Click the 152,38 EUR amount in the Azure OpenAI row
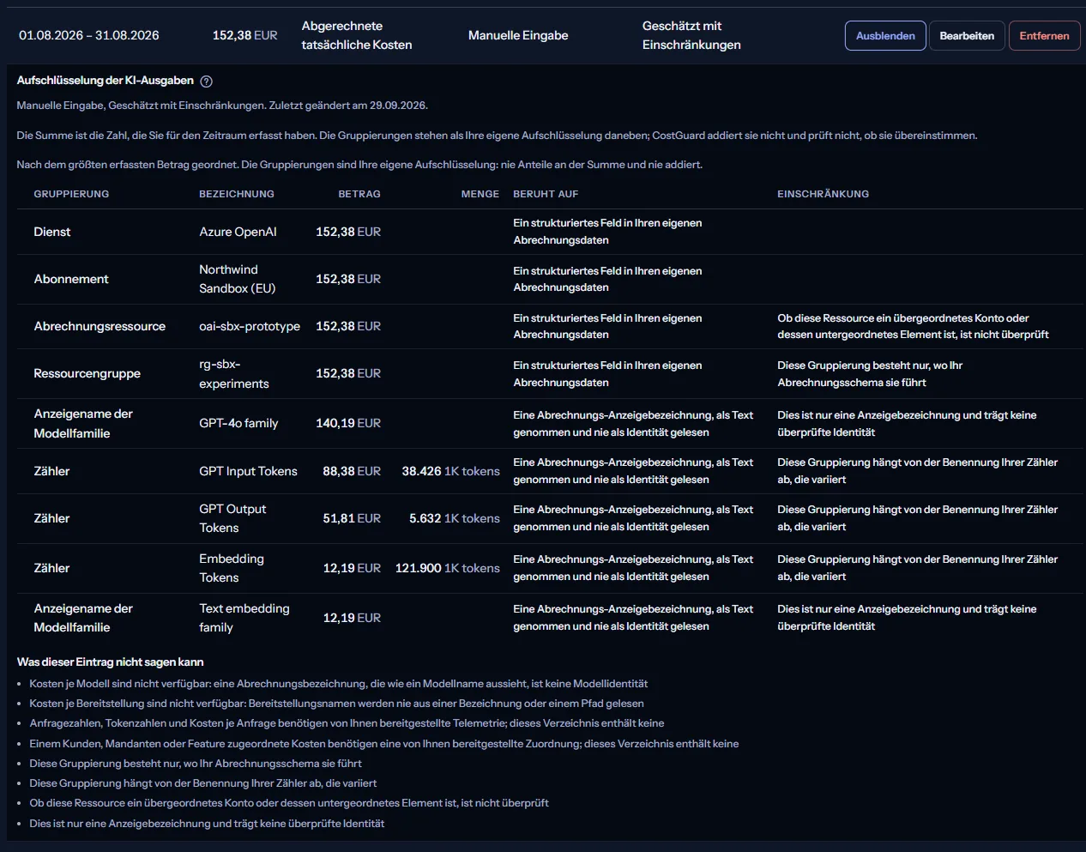This screenshot has width=1086, height=852. (348, 232)
